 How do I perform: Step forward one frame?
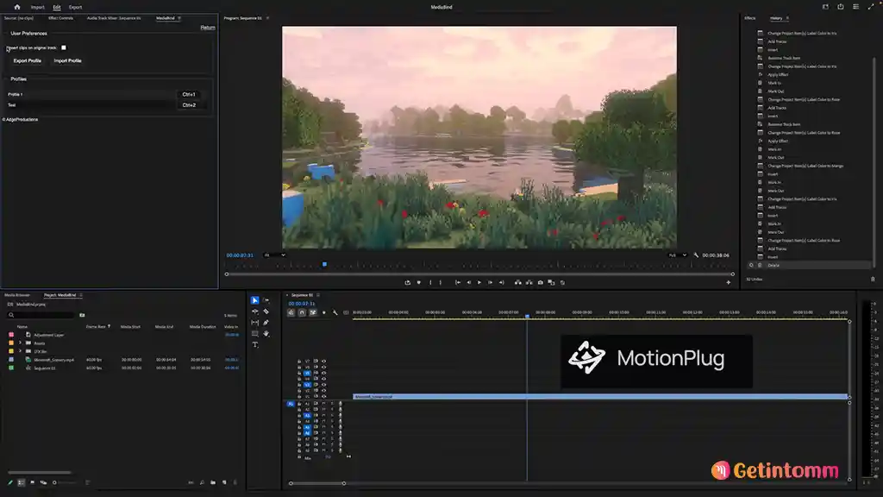[x=490, y=282]
